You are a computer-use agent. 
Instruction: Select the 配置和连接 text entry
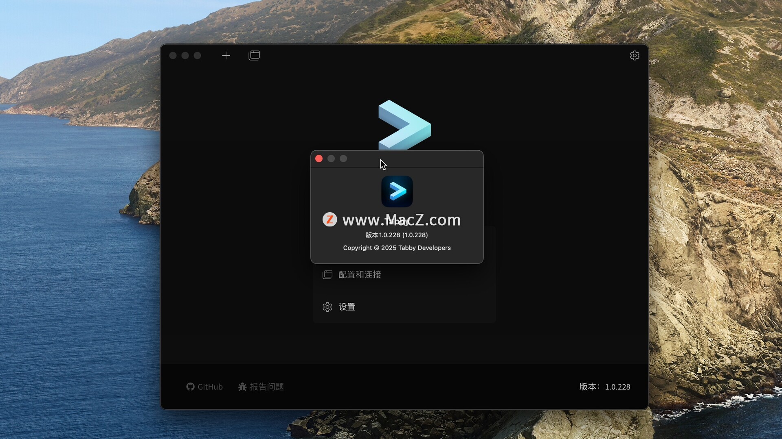(360, 274)
